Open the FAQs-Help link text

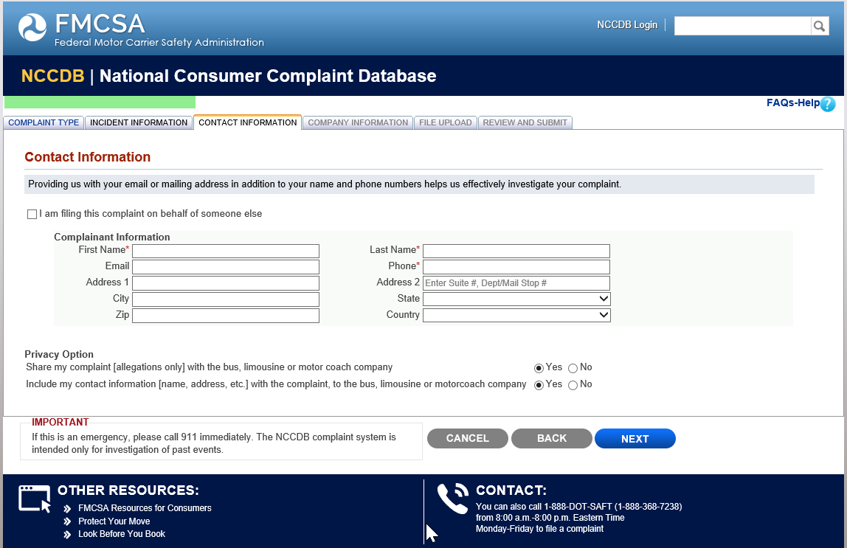pos(793,103)
